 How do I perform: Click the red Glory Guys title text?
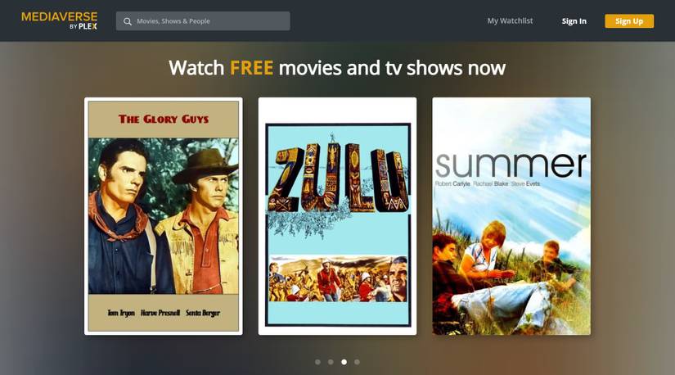(164, 119)
